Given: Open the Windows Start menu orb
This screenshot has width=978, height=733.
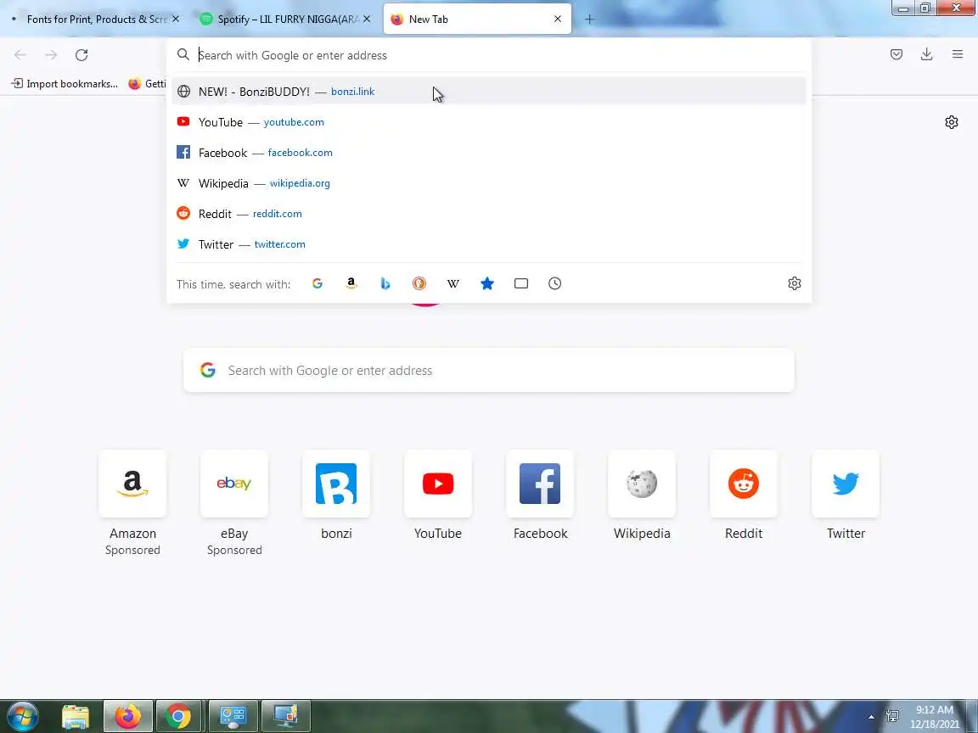Looking at the screenshot, I should [23, 717].
